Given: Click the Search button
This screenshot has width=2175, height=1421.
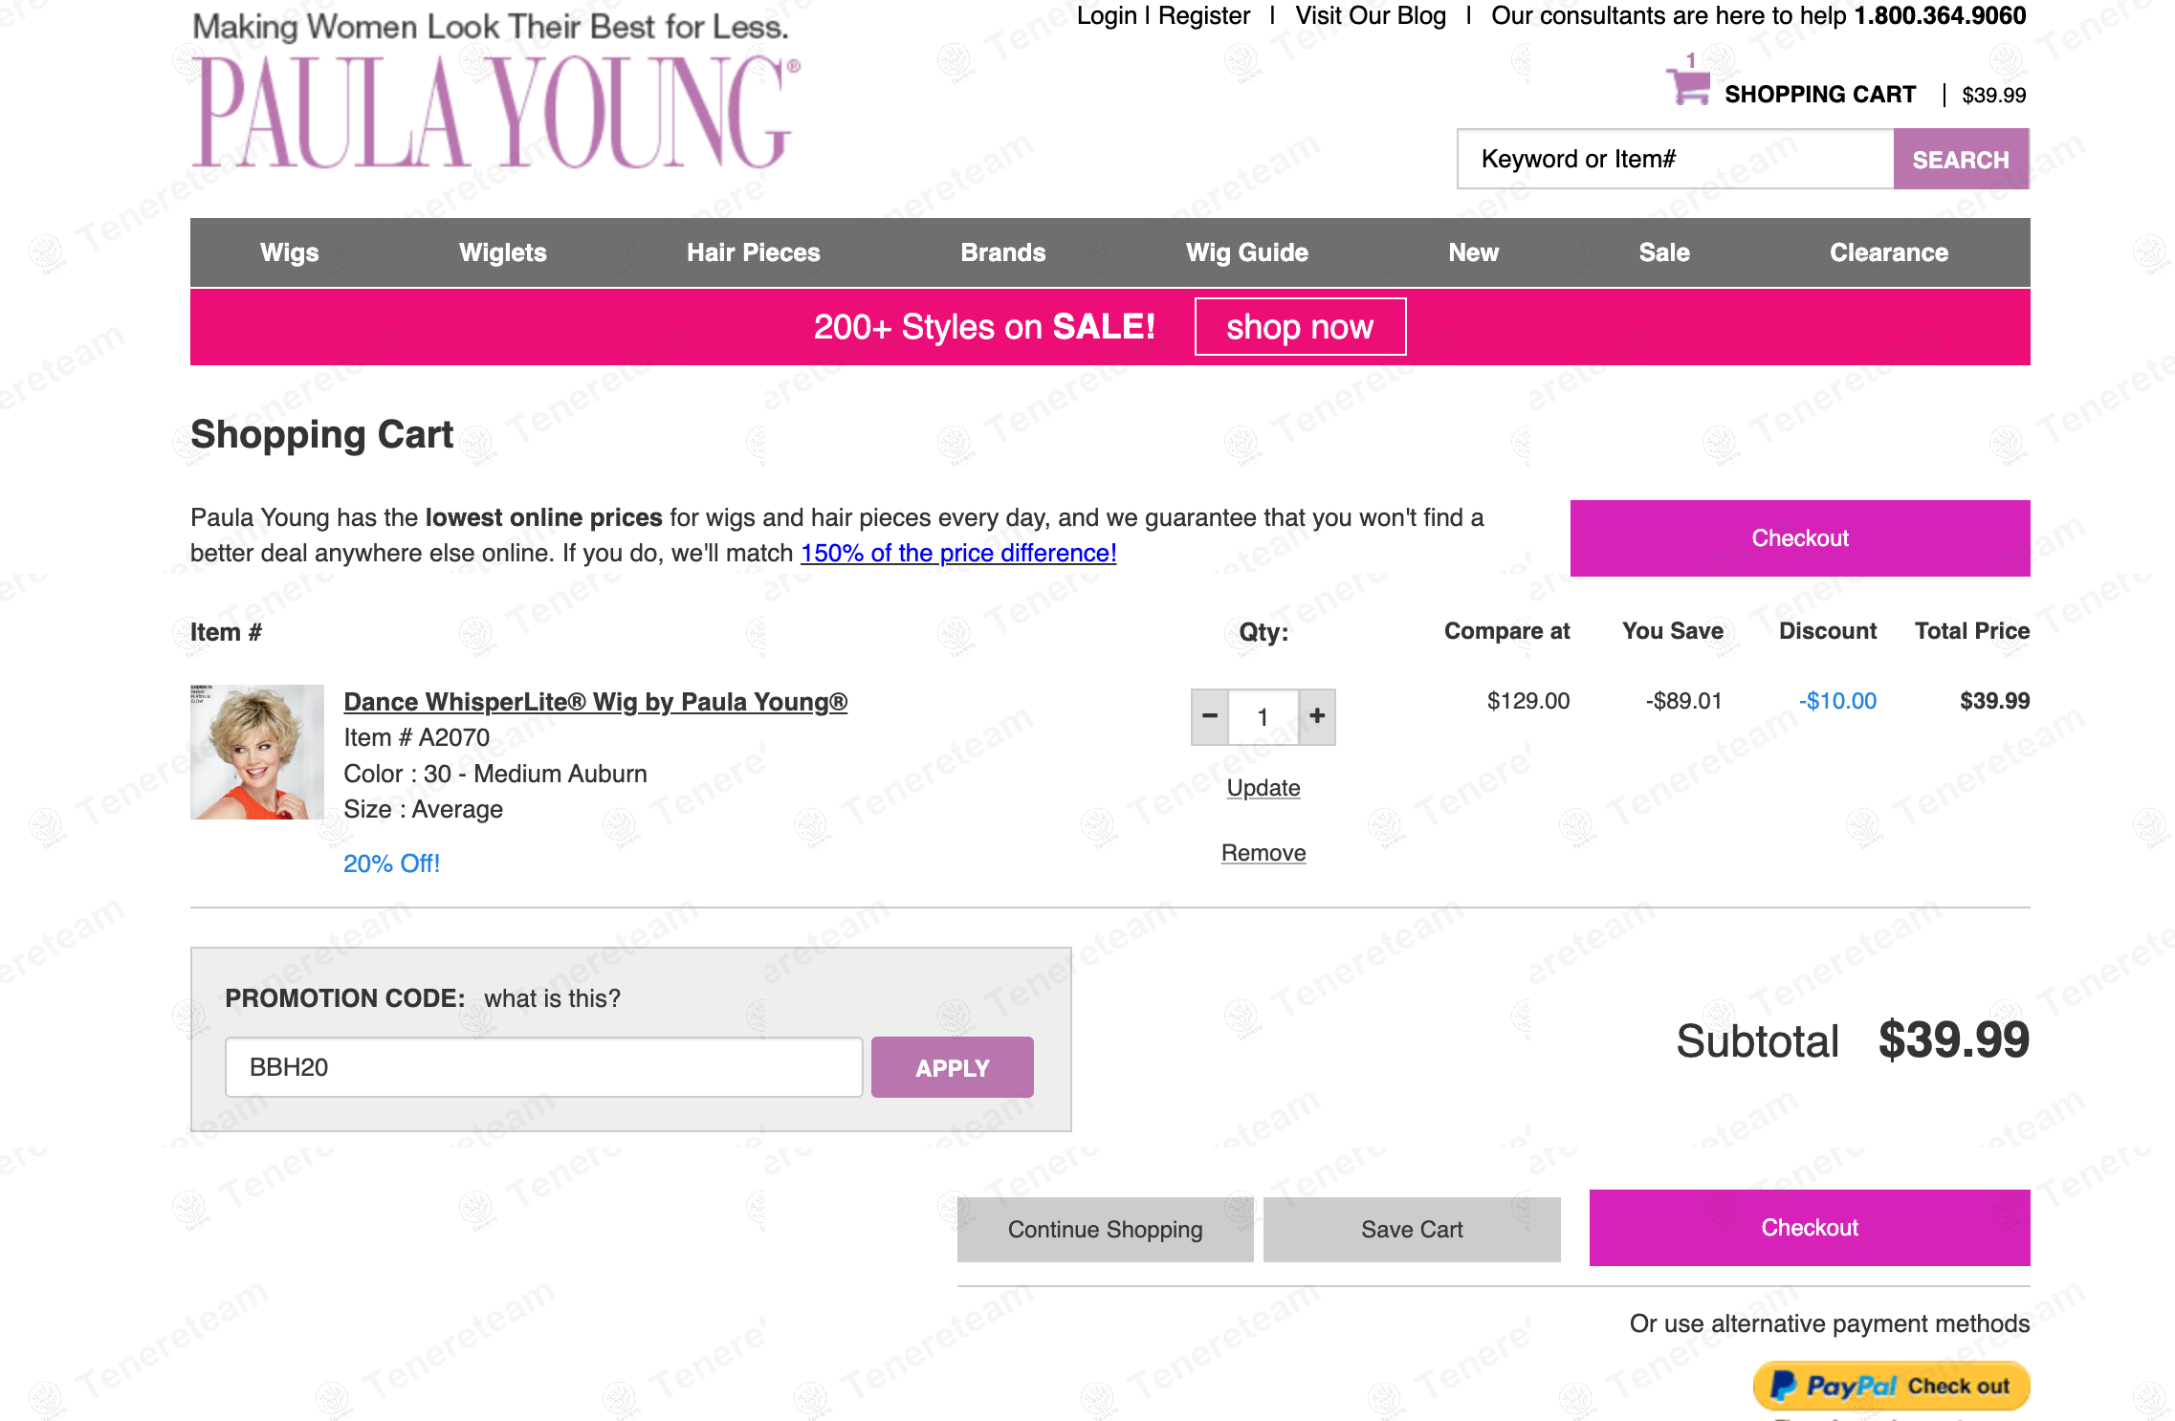Looking at the screenshot, I should pyautogui.click(x=1960, y=160).
